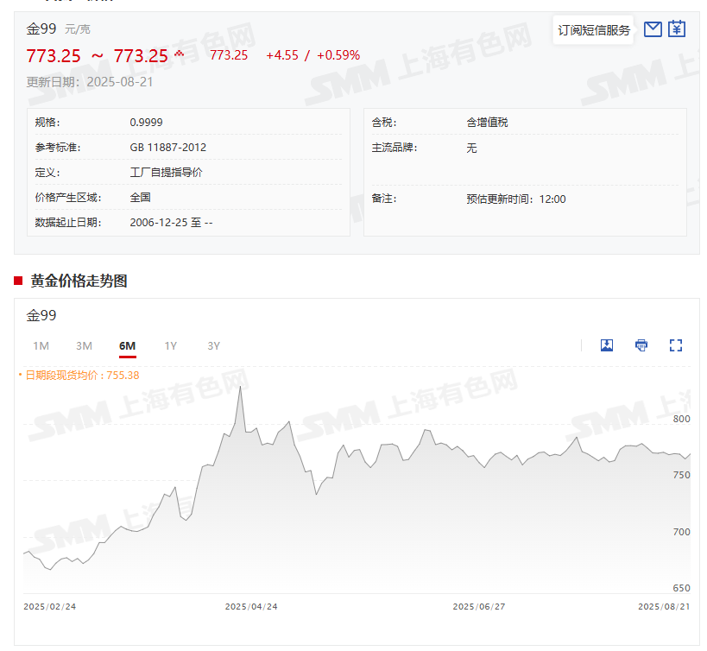Save the gold chart as image
Viewport: 707px width, 651px height.
tap(607, 345)
